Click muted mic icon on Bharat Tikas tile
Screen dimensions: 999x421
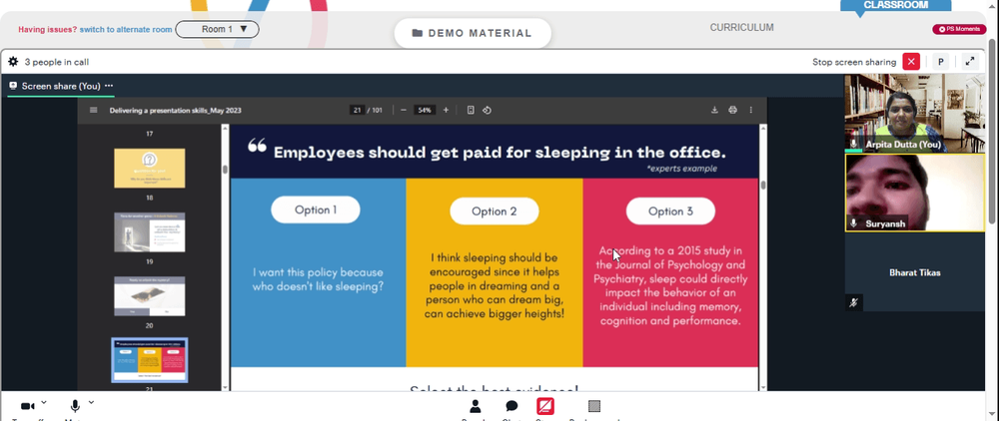[x=854, y=302]
